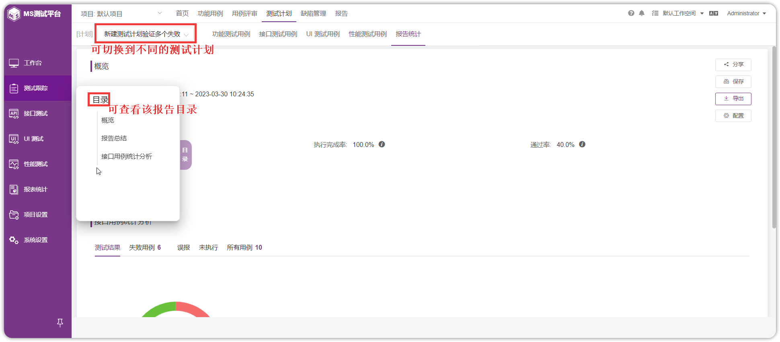Click info icon next to 通过率
780x342 pixels.
coord(582,144)
